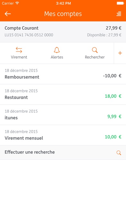Tap the battery indicator in status bar
Viewport: 126px width, 224px height.
121,3
